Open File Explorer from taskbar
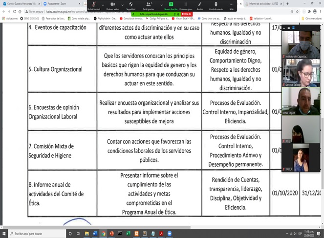 [x=87, y=234]
